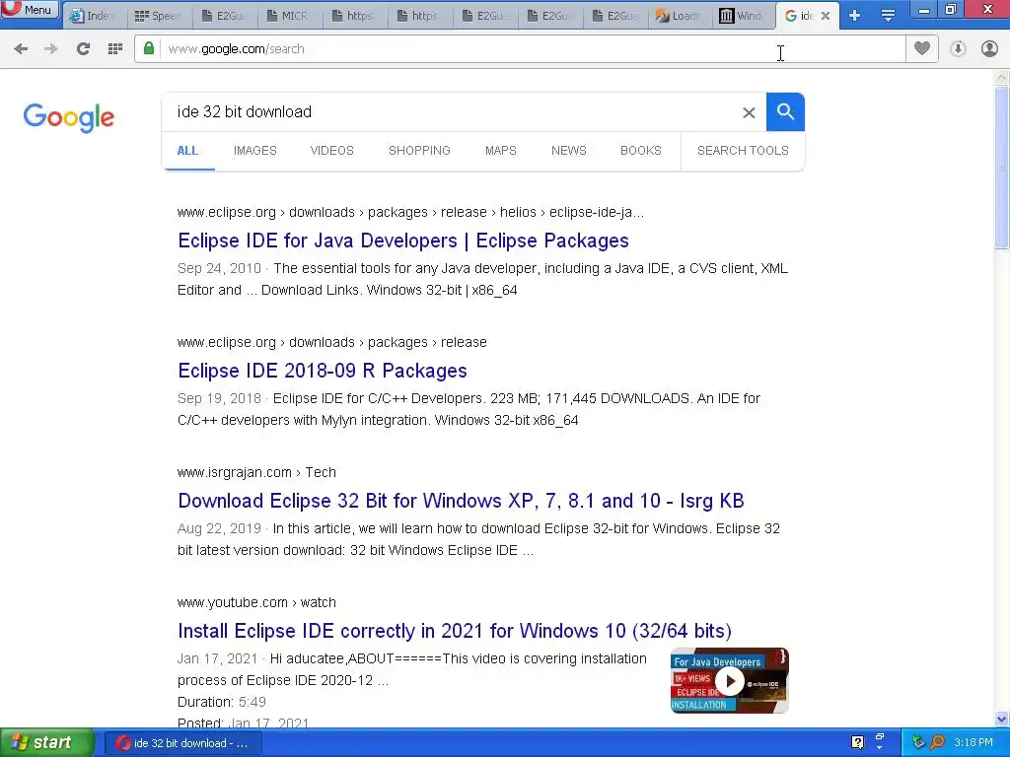
Task: Click the orange magnifier tray icon
Action: click(938, 743)
